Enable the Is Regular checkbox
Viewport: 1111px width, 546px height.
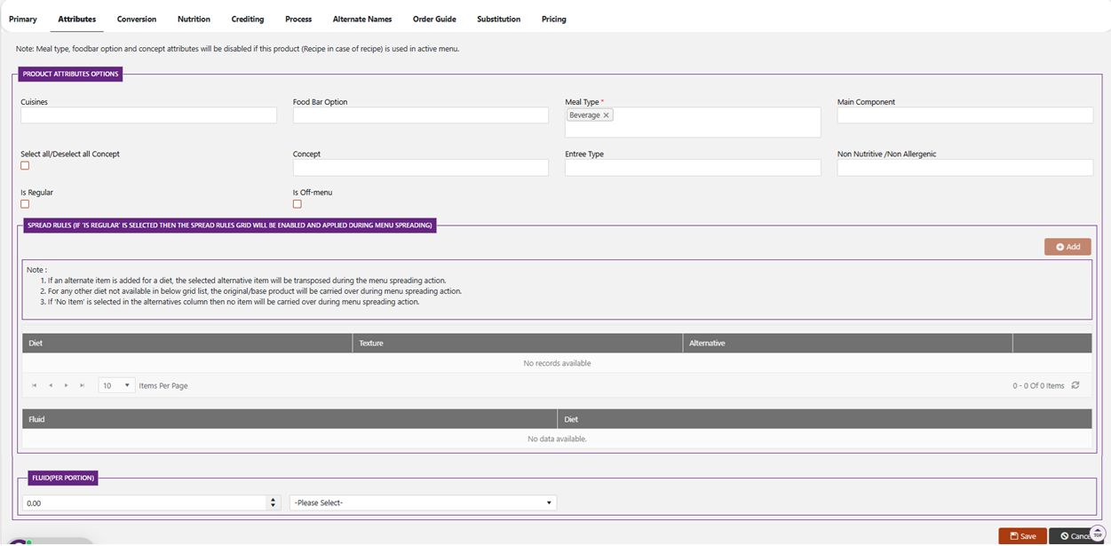[x=25, y=204]
